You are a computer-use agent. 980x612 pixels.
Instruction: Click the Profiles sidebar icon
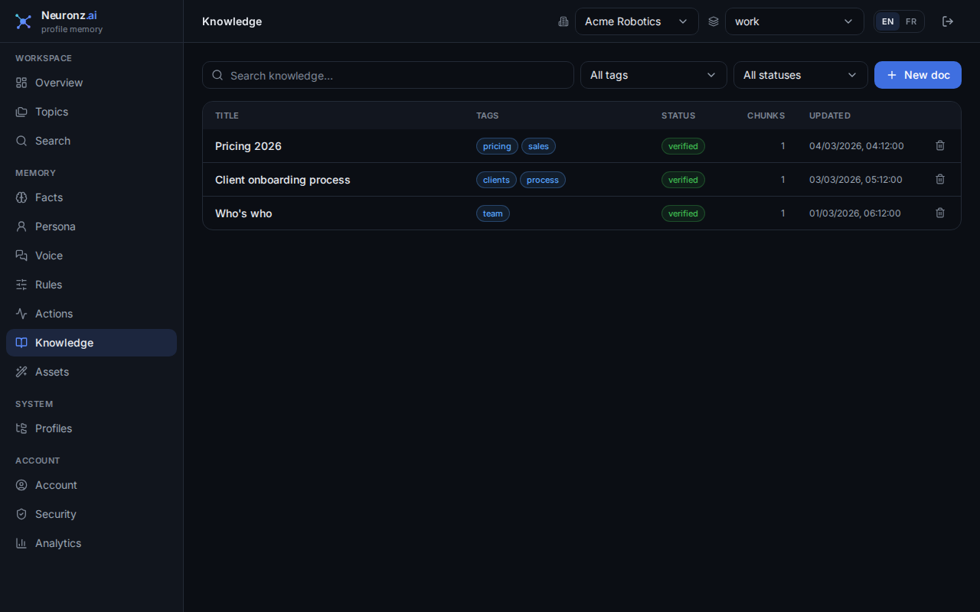pos(21,428)
